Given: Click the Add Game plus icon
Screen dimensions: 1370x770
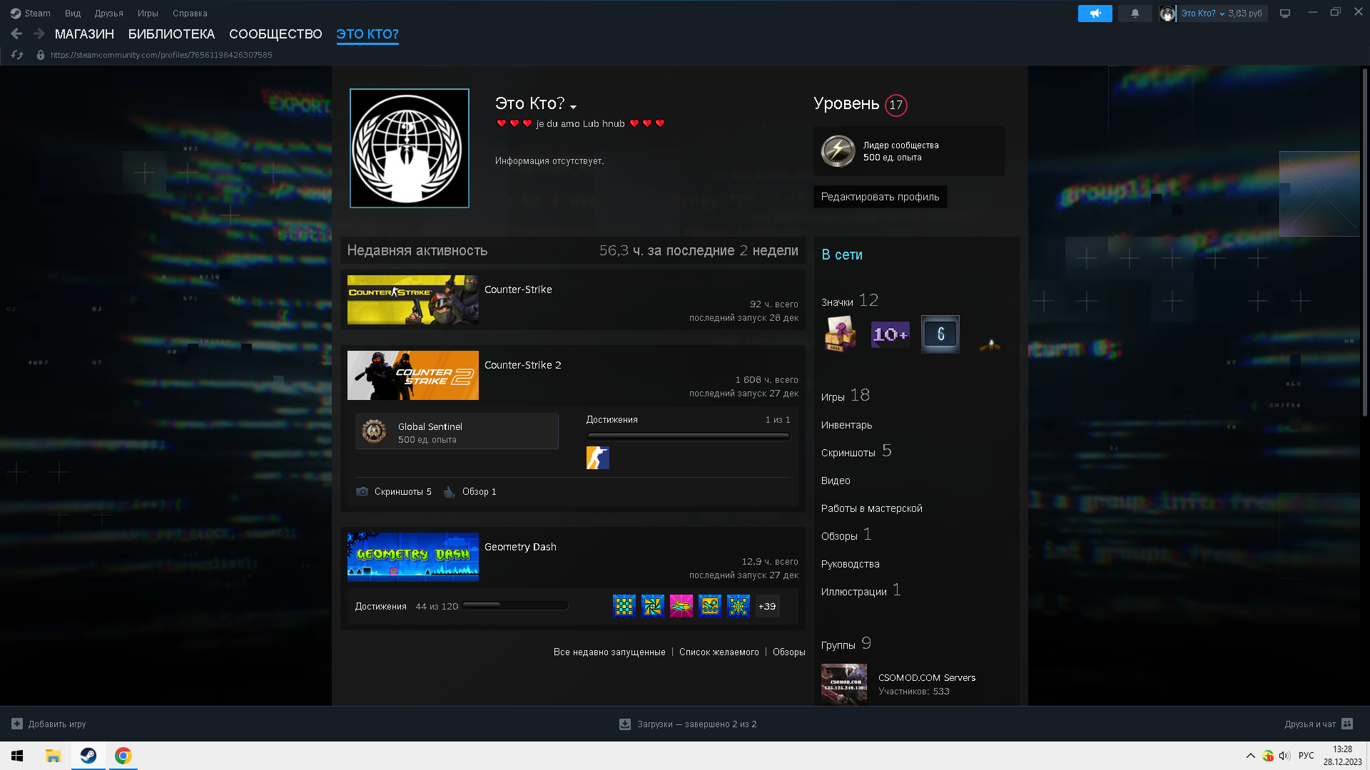Looking at the screenshot, I should pos(17,724).
